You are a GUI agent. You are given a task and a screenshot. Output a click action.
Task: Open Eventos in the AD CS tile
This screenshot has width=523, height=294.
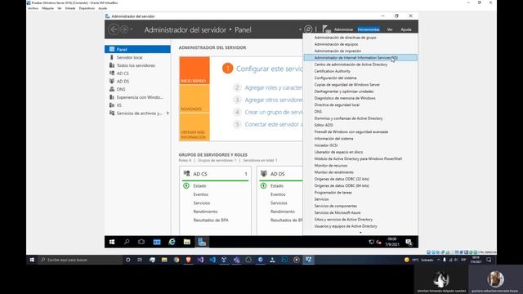coord(201,194)
